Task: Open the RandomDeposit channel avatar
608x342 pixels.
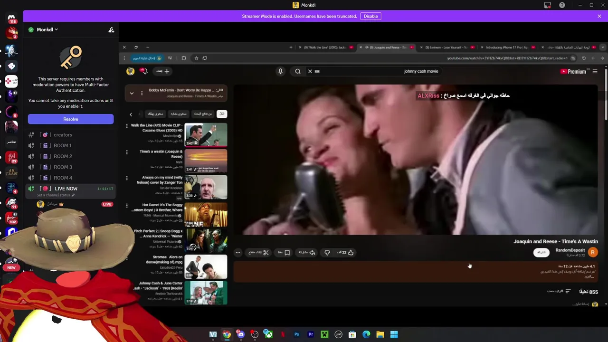Action: click(592, 252)
